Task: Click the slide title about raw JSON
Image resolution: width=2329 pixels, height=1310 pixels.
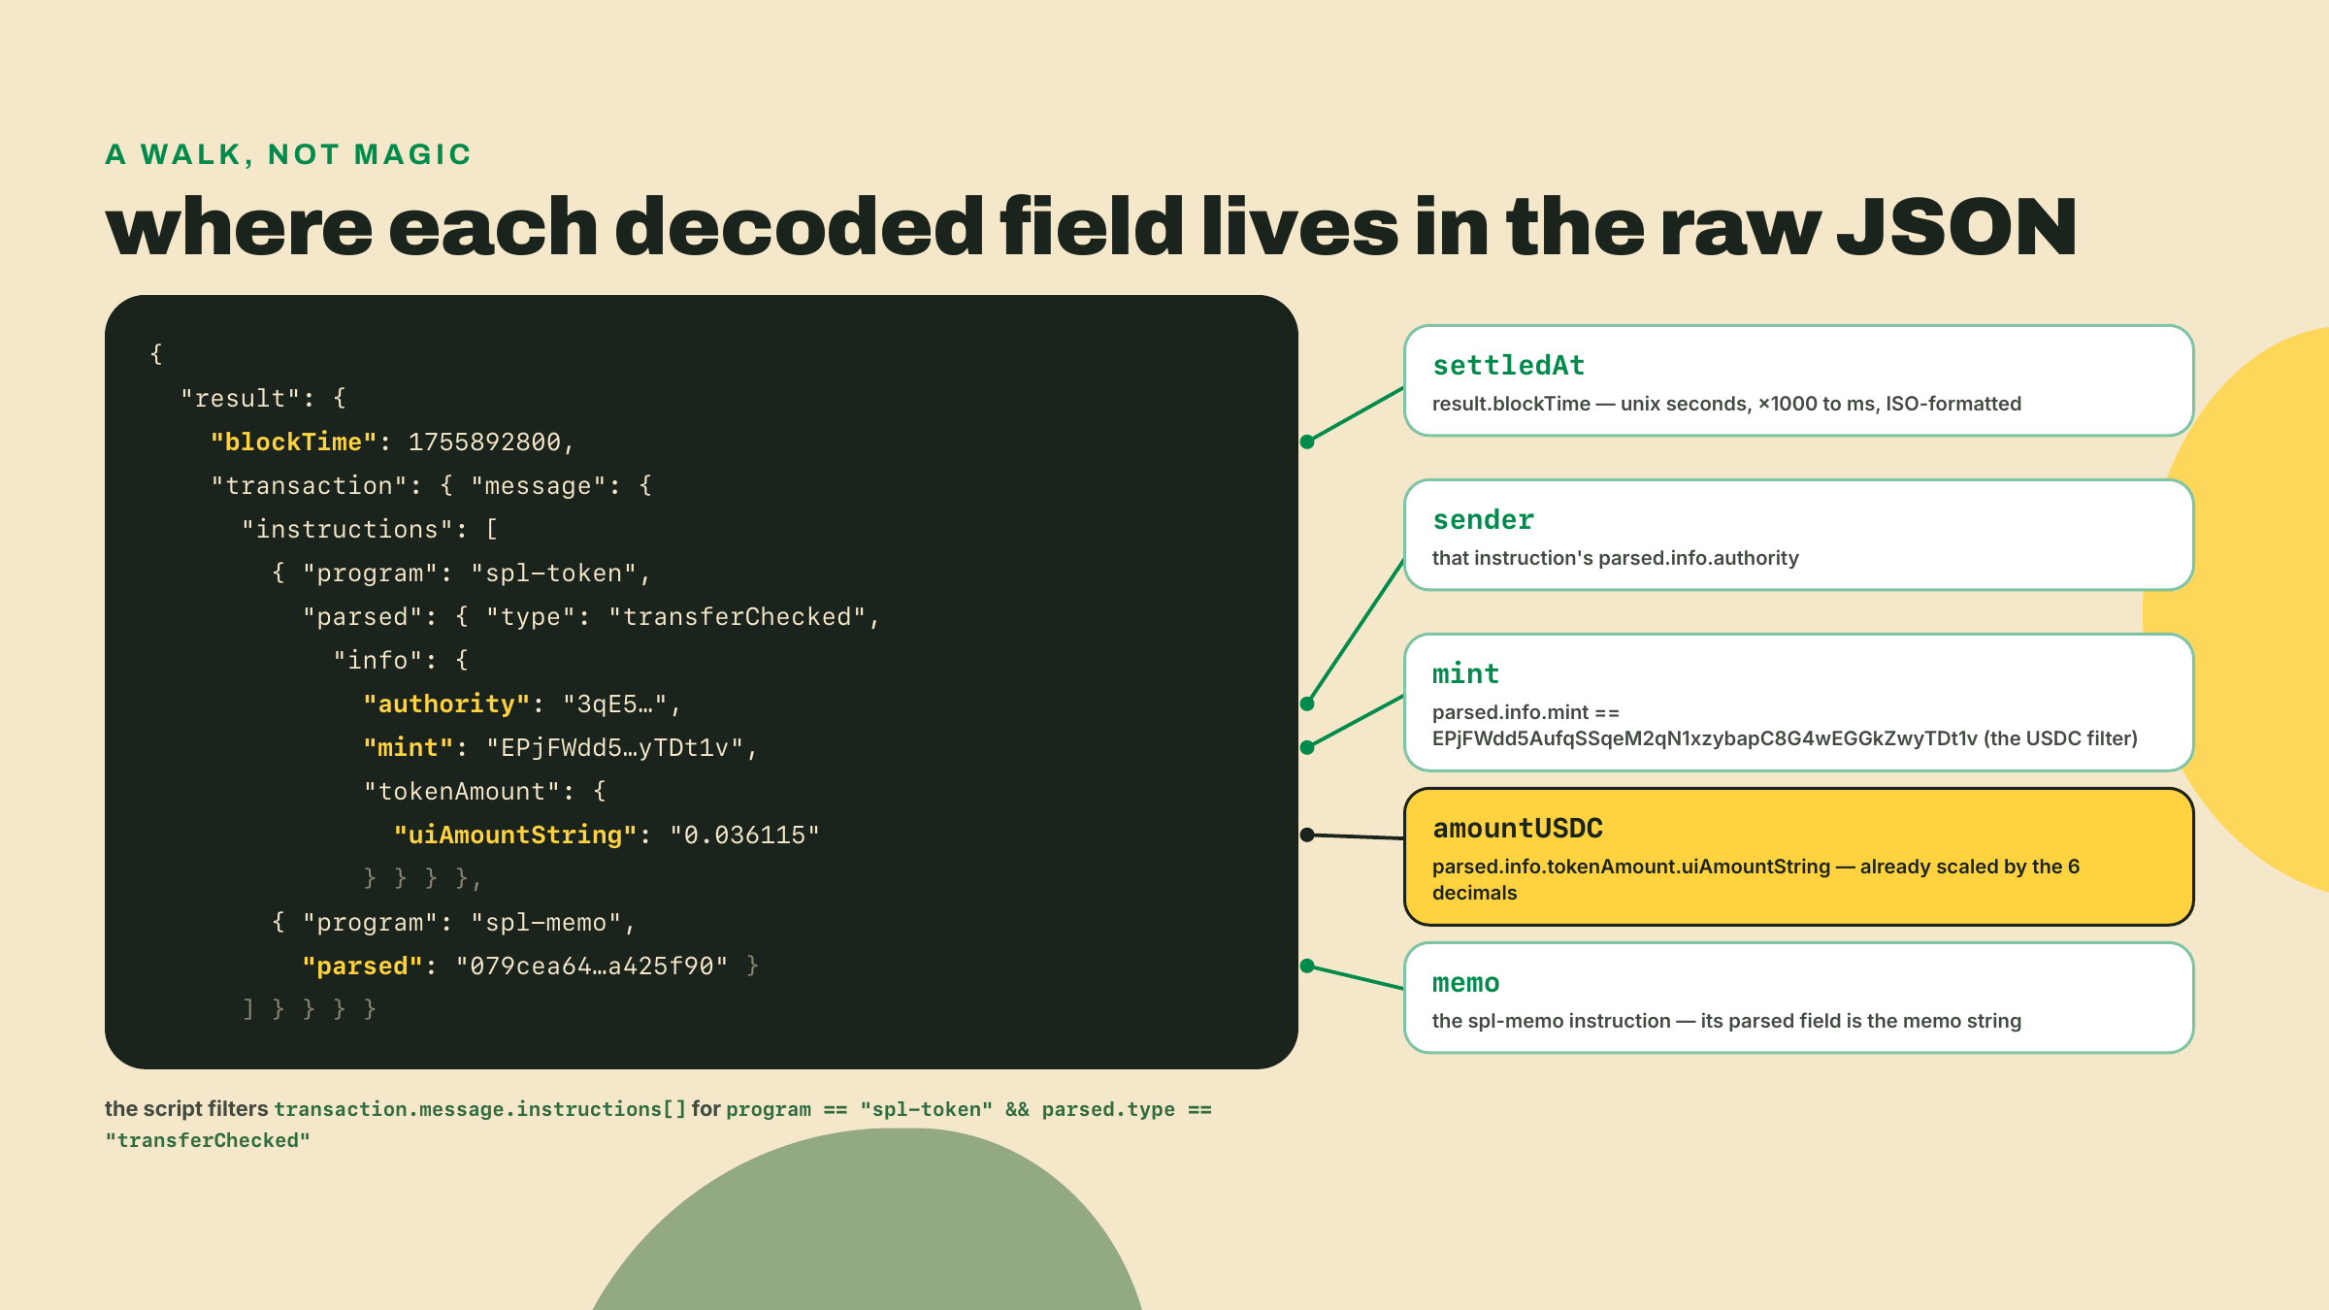Action: click(1091, 227)
